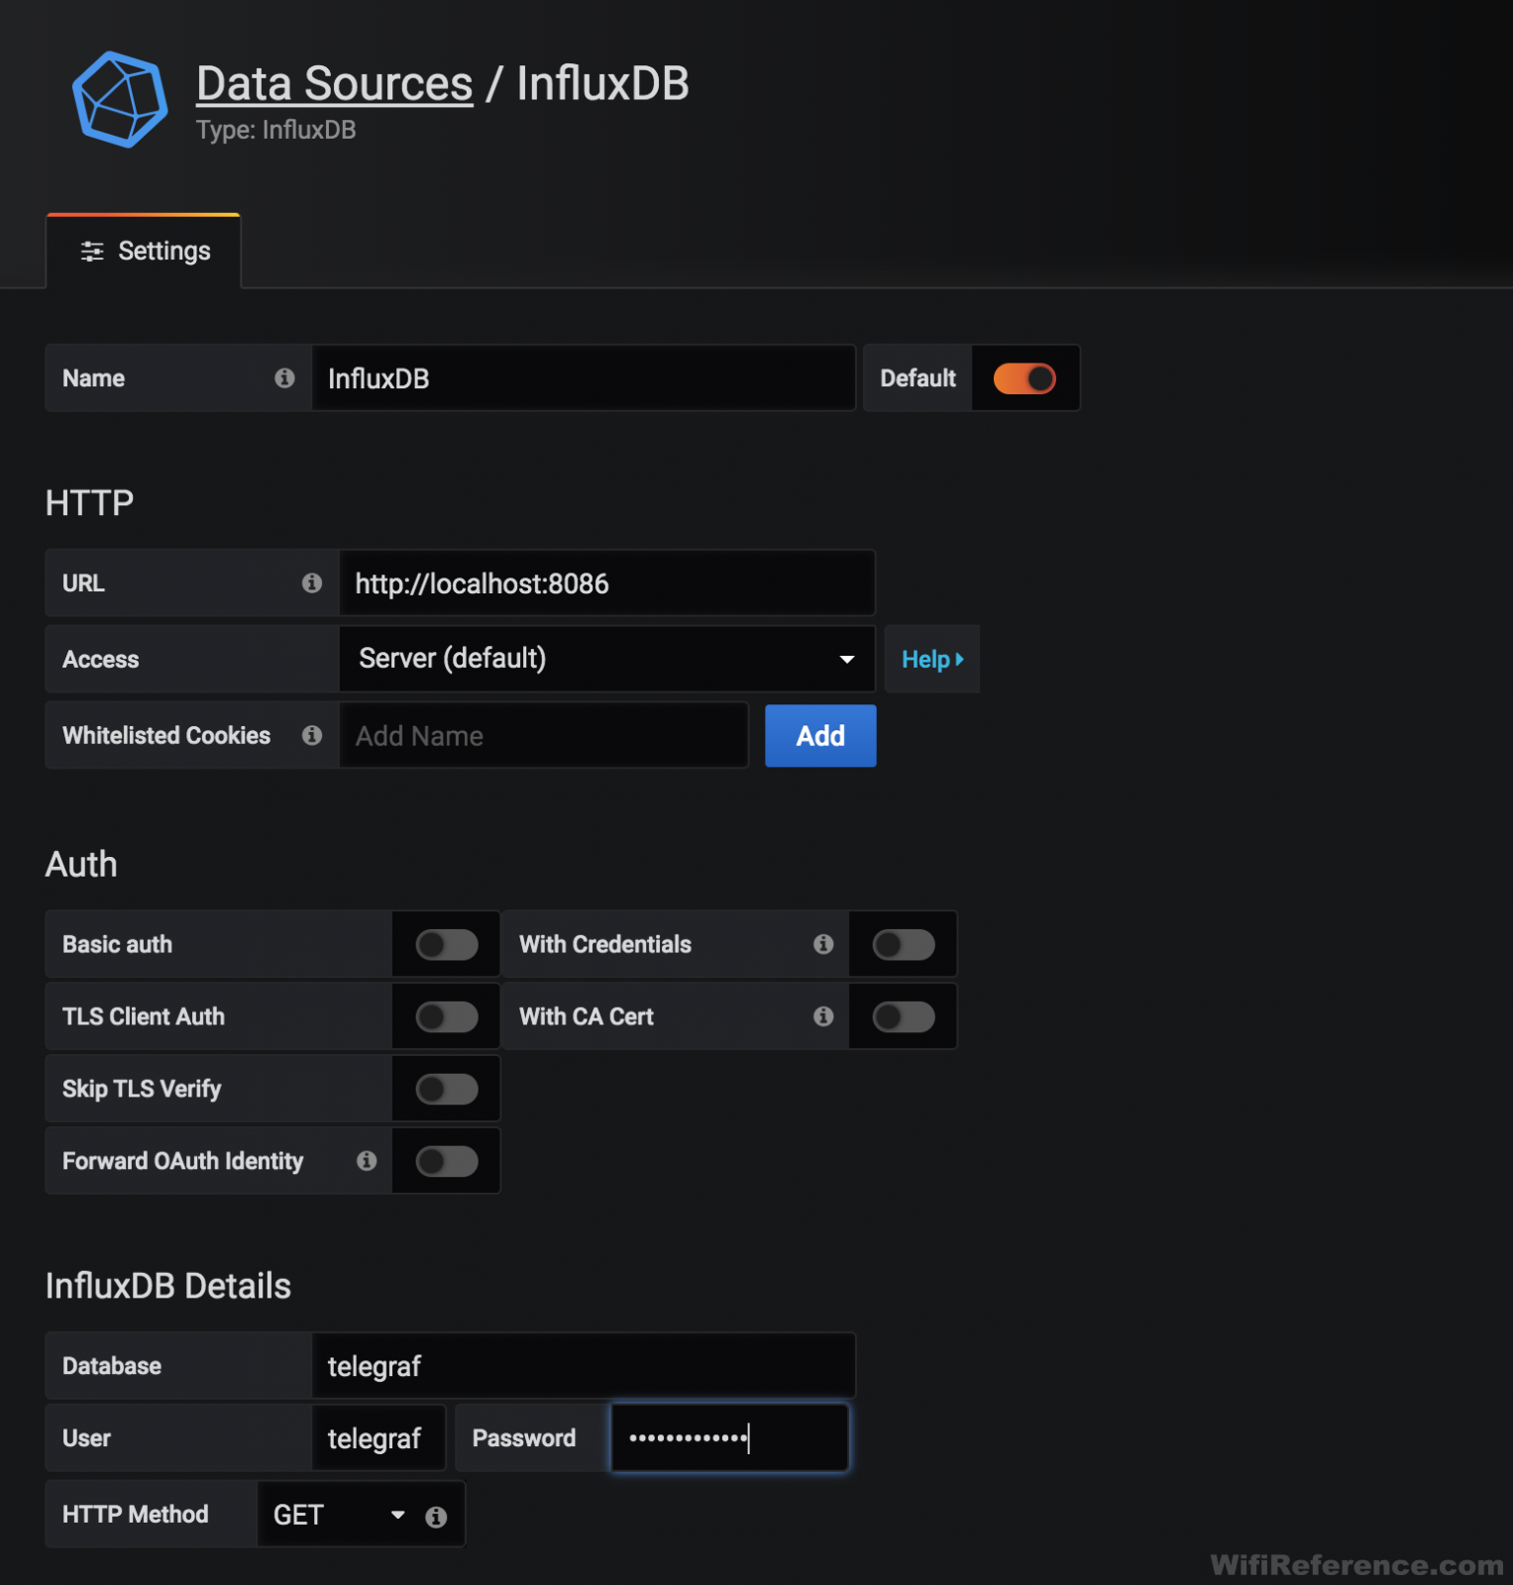This screenshot has height=1585, width=1513.
Task: Open the HTTP Method GET dropdown
Action: pyautogui.click(x=339, y=1515)
